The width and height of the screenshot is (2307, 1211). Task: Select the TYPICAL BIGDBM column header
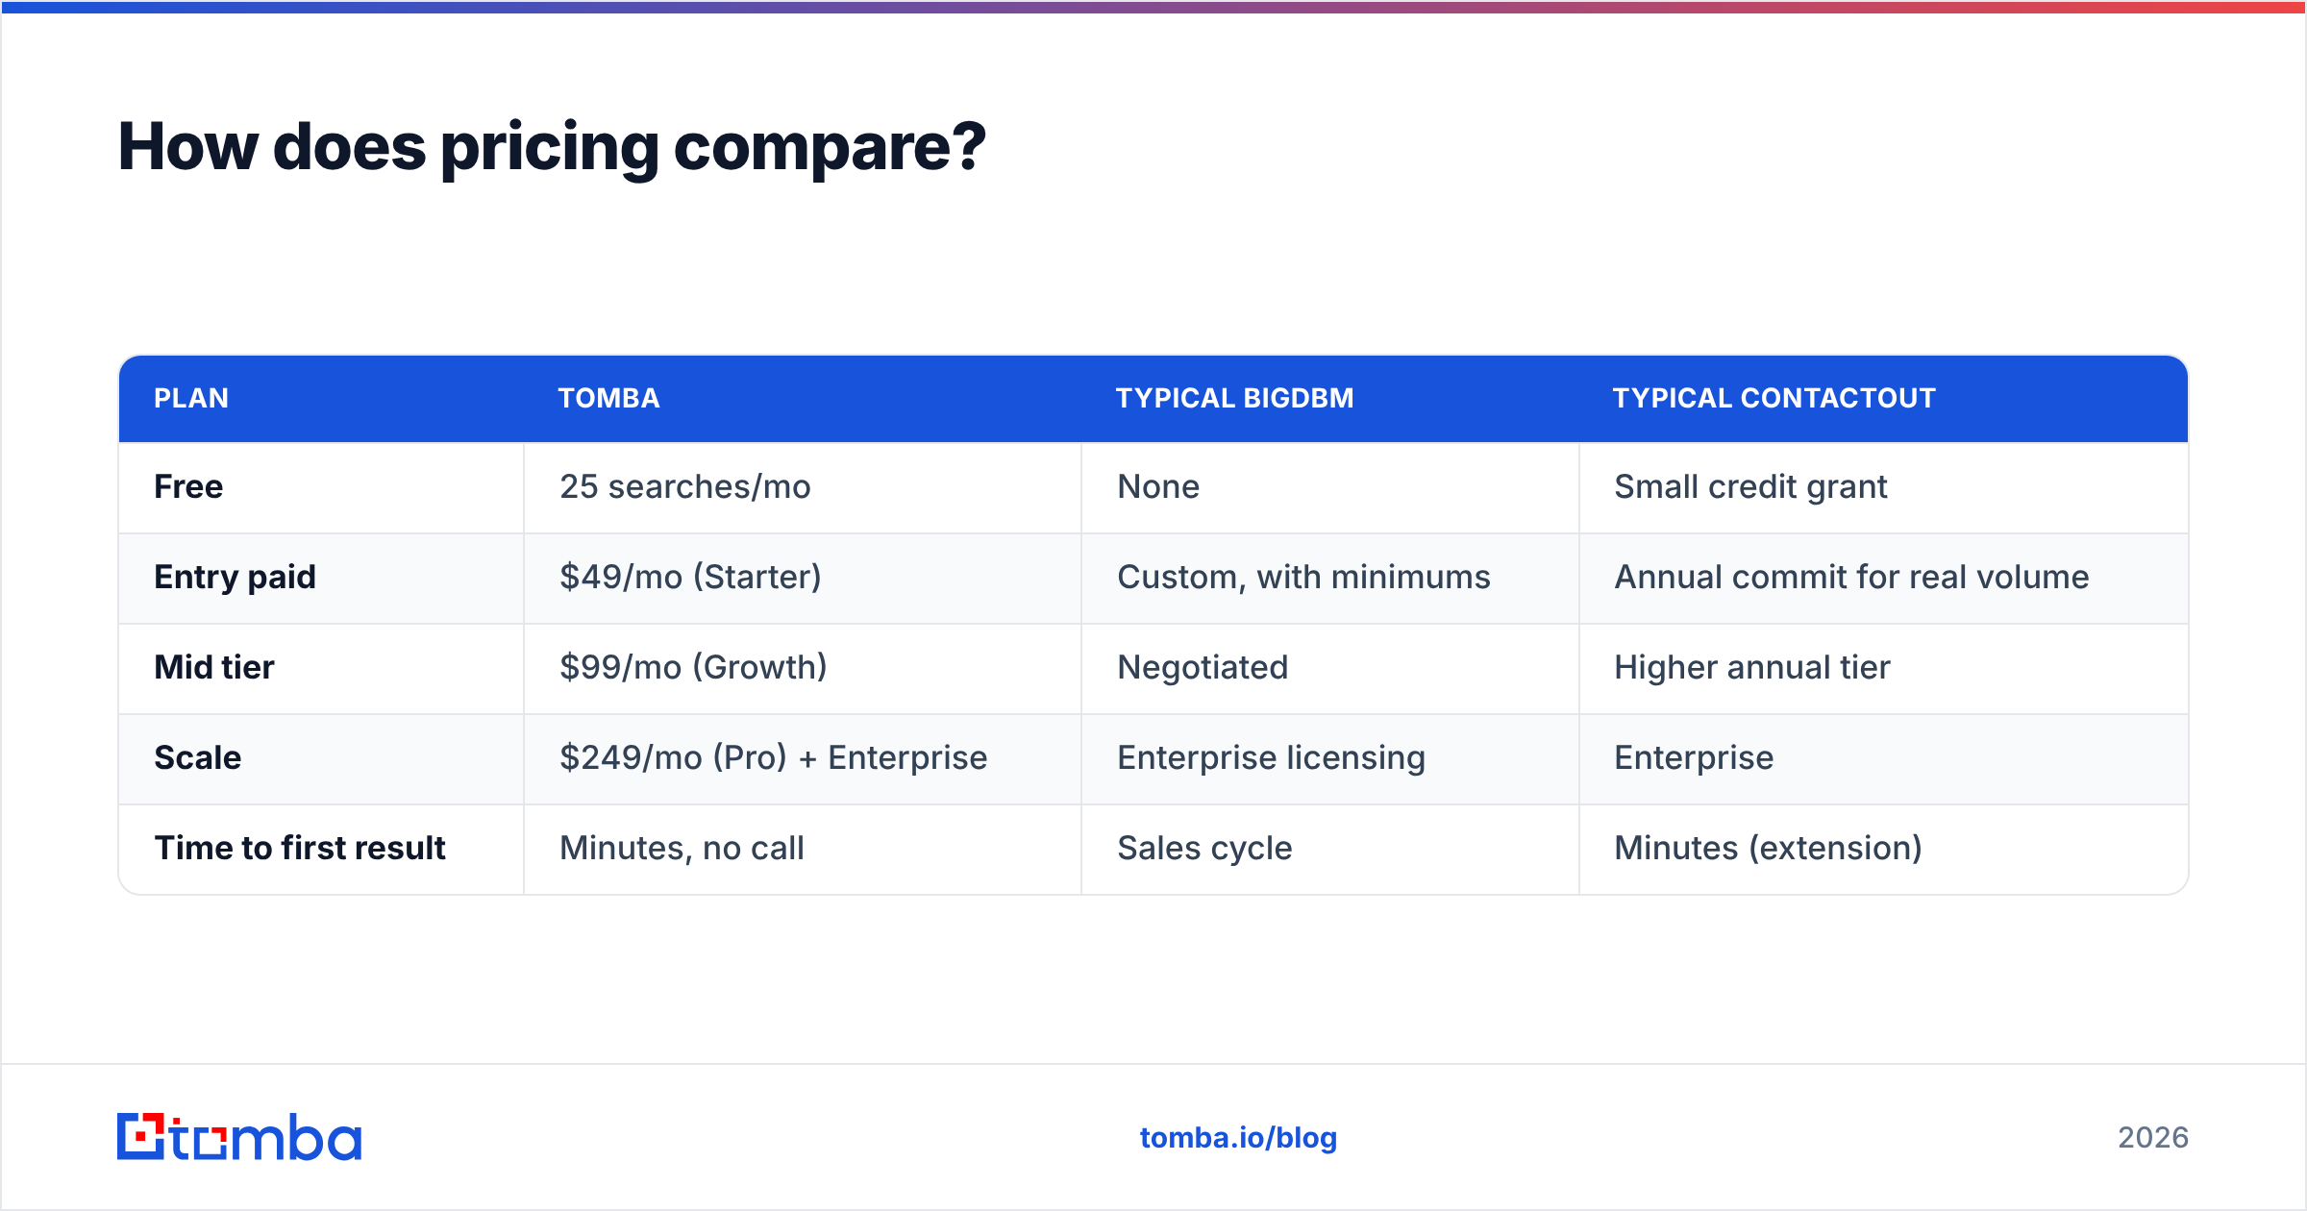(x=1234, y=398)
